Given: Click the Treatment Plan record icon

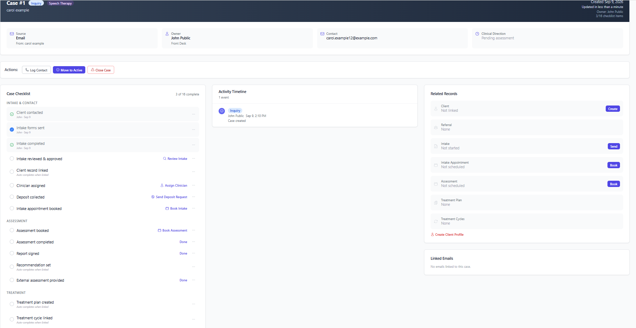Looking at the screenshot, I should 436,203.
